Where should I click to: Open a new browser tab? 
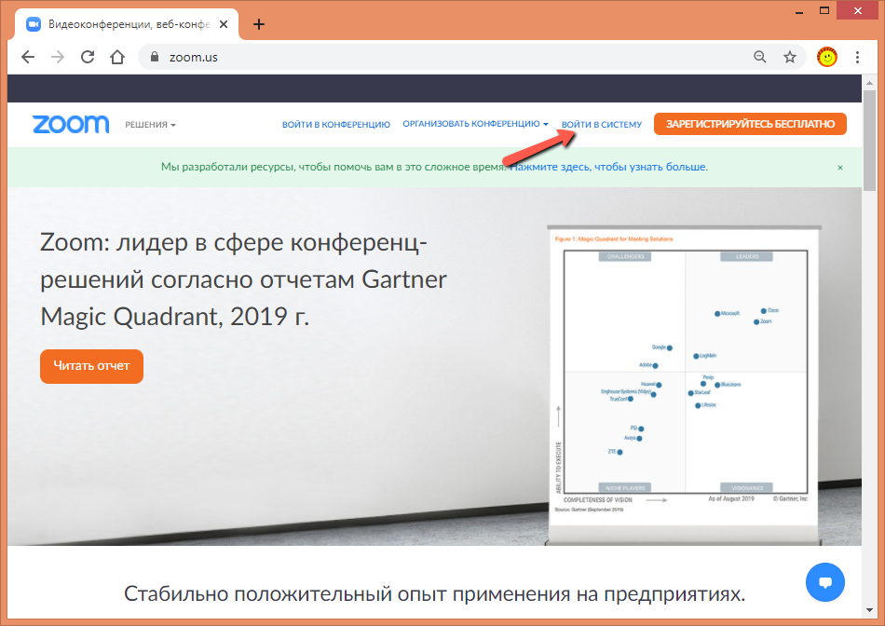tap(259, 24)
